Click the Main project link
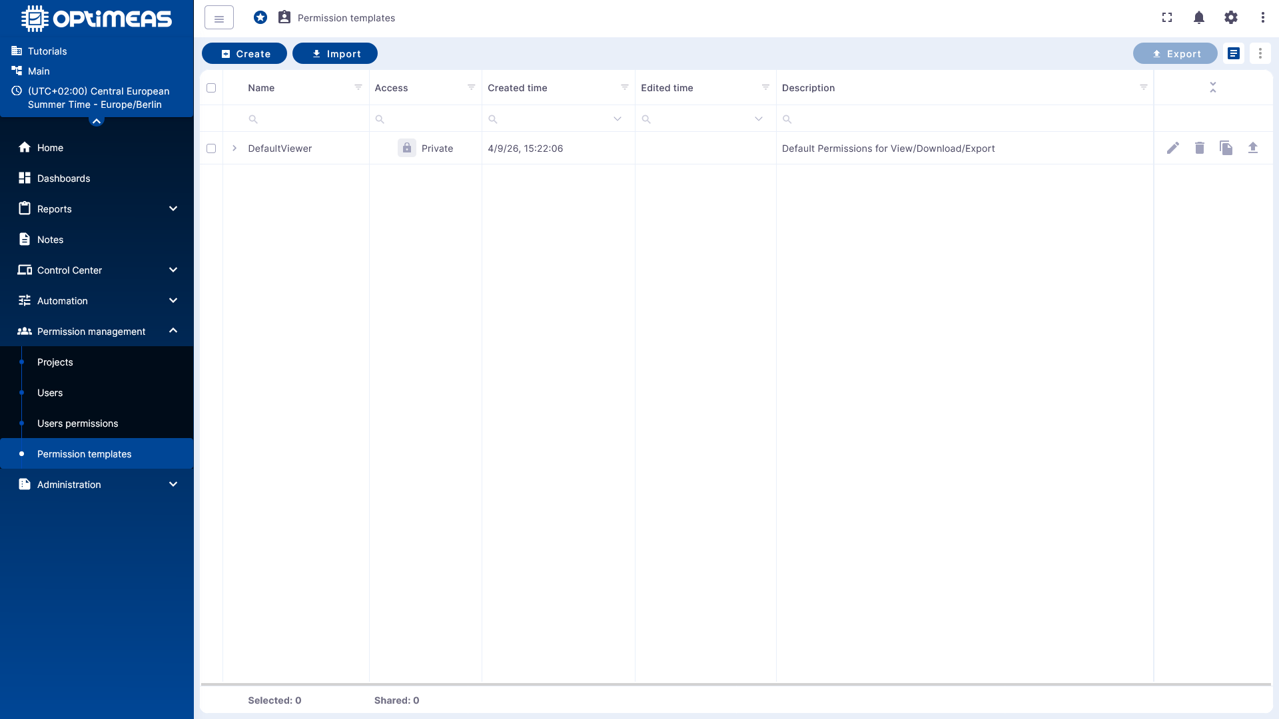 [39, 71]
